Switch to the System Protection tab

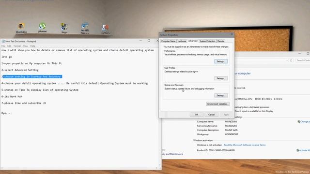point(207,41)
